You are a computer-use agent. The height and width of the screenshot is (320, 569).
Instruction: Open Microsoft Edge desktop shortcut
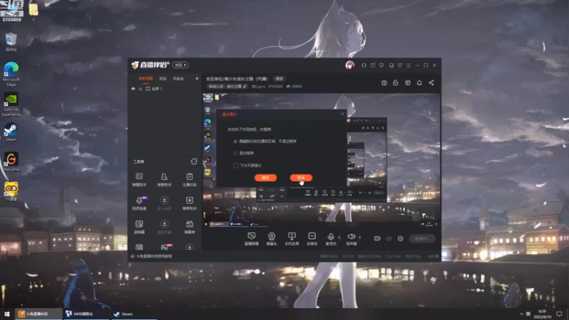[x=11, y=74]
